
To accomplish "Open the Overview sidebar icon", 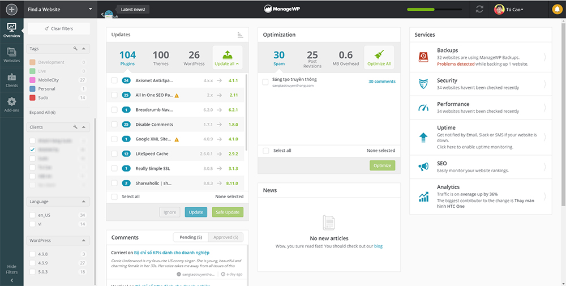I will (x=11, y=31).
